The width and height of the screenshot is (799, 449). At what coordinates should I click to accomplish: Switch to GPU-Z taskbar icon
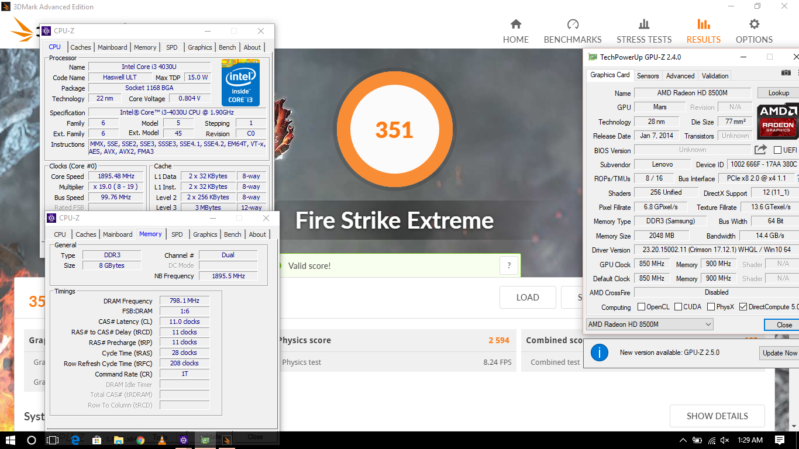point(205,440)
